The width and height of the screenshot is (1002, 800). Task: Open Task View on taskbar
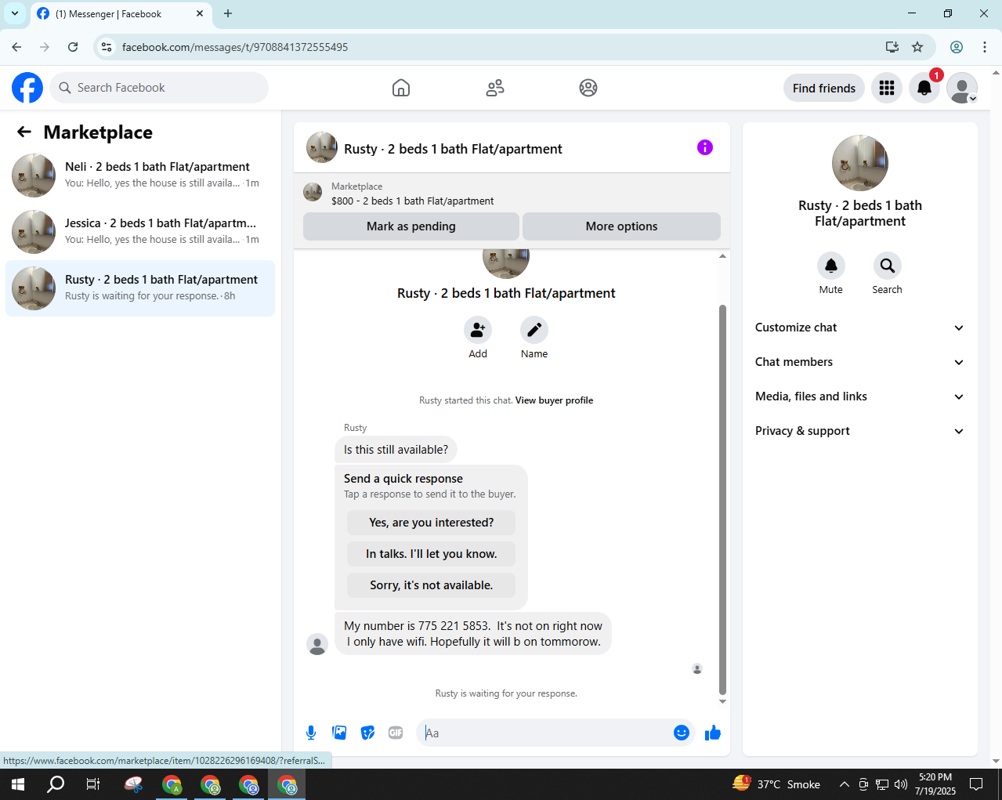pyautogui.click(x=92, y=784)
